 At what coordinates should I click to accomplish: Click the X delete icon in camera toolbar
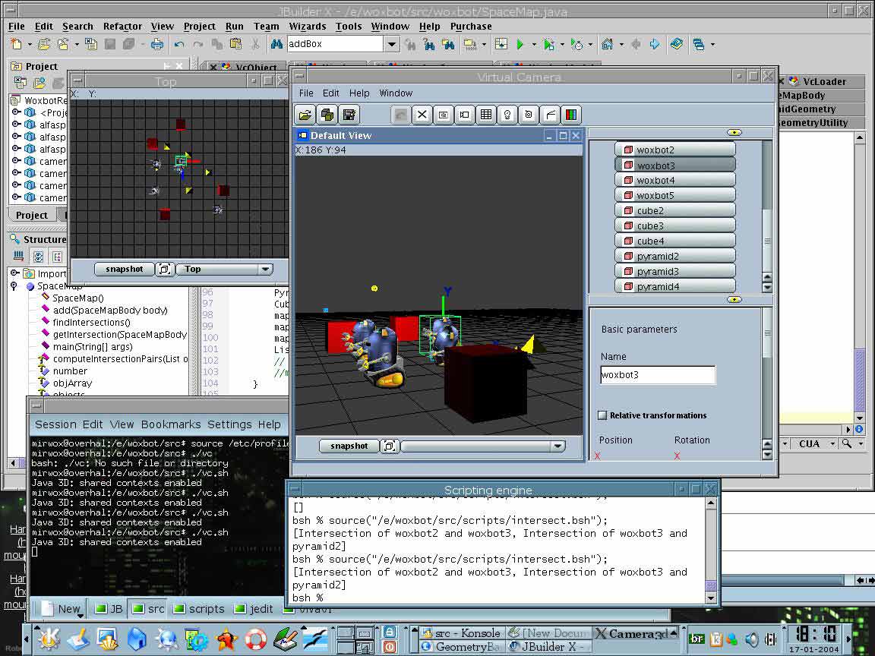(422, 115)
